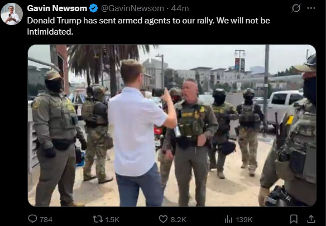Open the post via the 44m timestamp
Viewport: 326px width, 226px height.
pyautogui.click(x=180, y=8)
